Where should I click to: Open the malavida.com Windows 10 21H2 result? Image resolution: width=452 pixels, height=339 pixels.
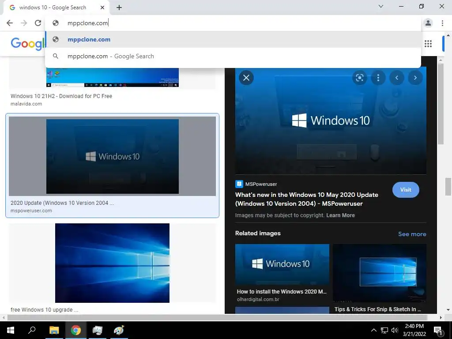point(61,96)
